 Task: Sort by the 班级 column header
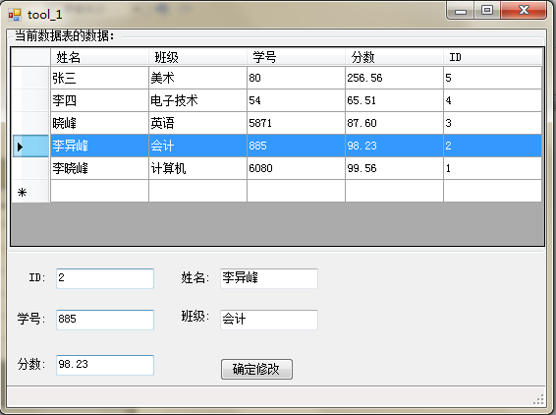click(x=197, y=57)
